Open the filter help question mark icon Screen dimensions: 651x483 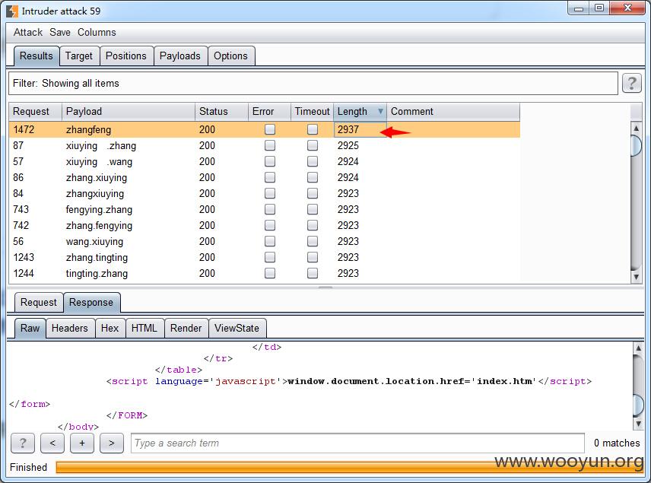pyautogui.click(x=631, y=84)
